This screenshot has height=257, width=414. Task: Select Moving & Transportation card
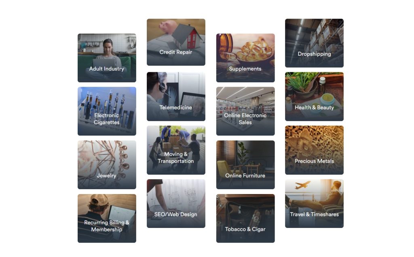[176, 150]
